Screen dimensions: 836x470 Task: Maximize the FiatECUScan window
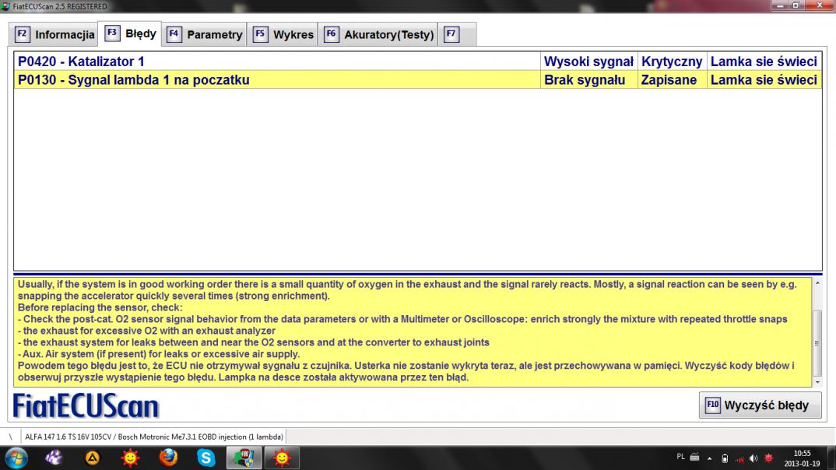796,5
